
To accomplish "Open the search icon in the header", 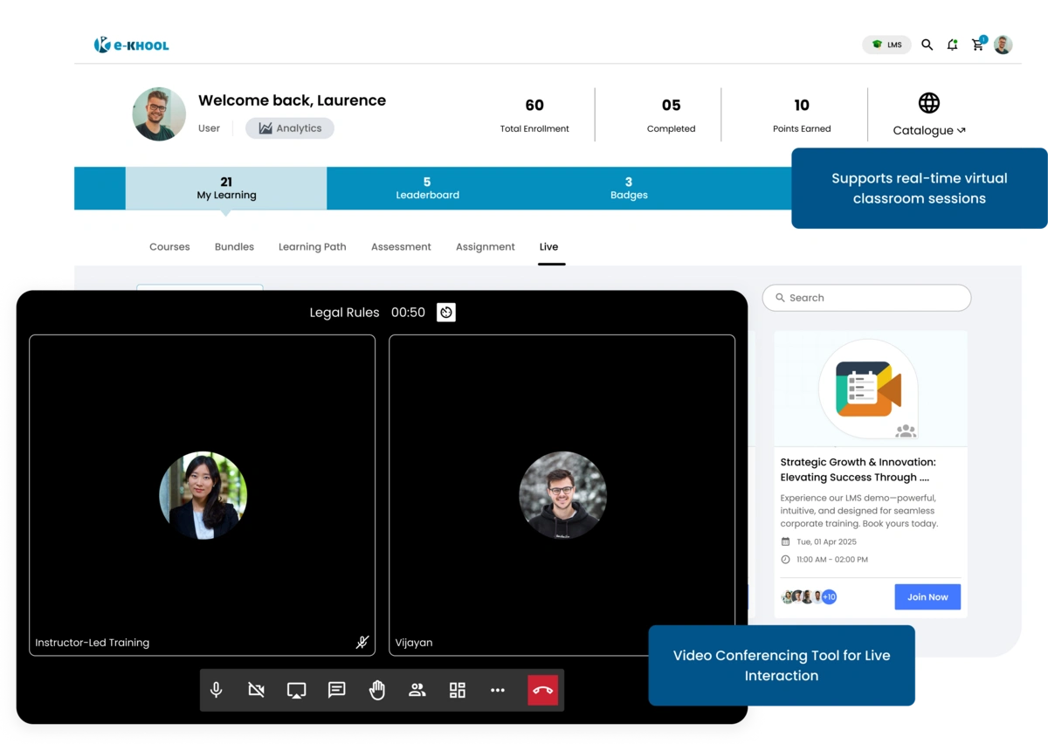I will tap(927, 45).
